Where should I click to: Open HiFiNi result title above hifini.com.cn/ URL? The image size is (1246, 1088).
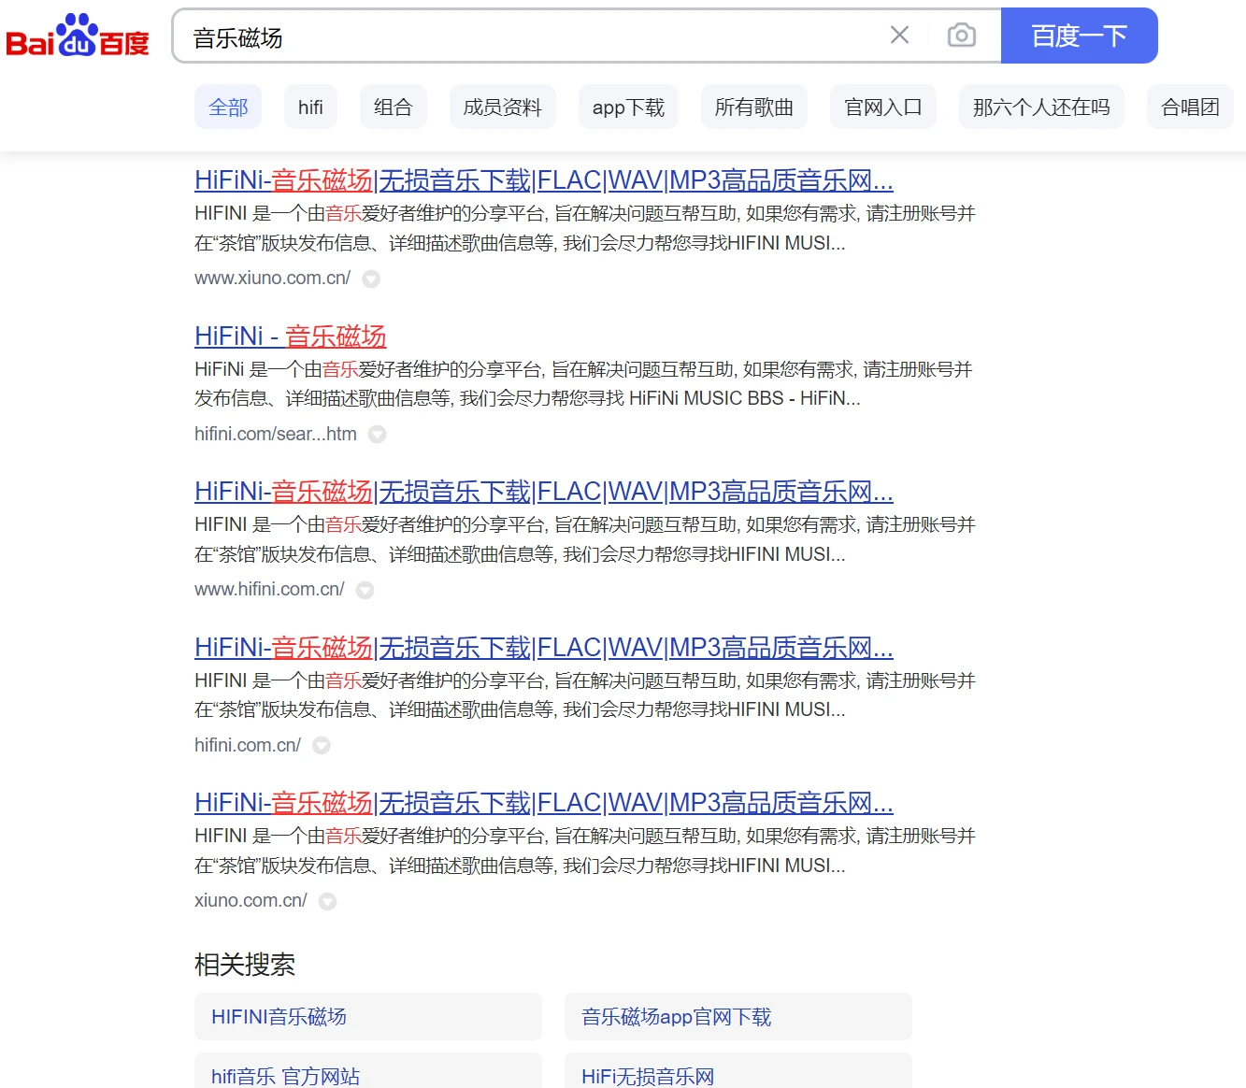click(544, 647)
